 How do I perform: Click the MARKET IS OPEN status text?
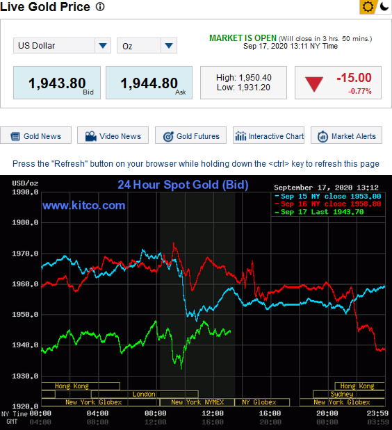coord(243,38)
